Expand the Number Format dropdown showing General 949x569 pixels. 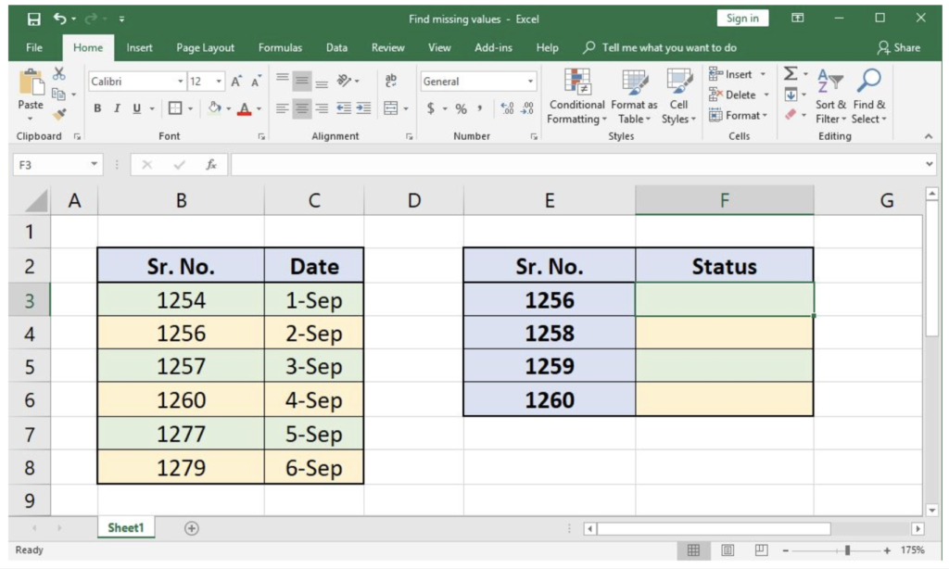coord(529,81)
